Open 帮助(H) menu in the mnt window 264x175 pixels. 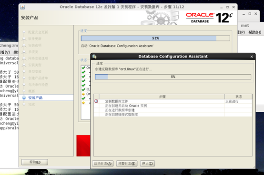[255, 32]
